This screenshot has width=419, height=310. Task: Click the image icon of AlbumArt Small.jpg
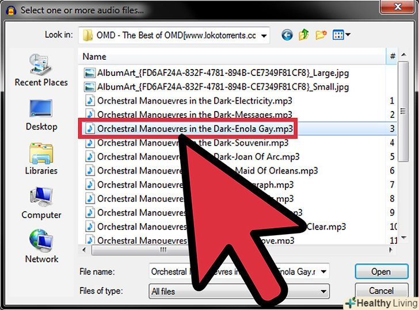click(x=90, y=87)
